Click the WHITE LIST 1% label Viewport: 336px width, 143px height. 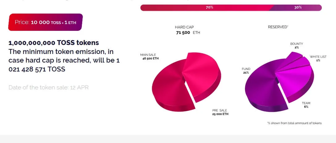click(x=318, y=59)
